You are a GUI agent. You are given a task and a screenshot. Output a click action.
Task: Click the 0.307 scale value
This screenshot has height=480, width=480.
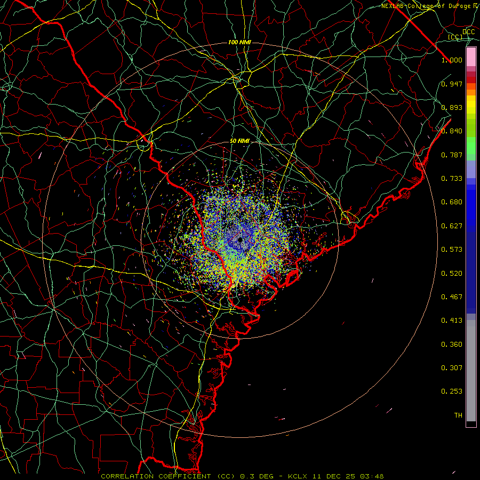point(452,368)
